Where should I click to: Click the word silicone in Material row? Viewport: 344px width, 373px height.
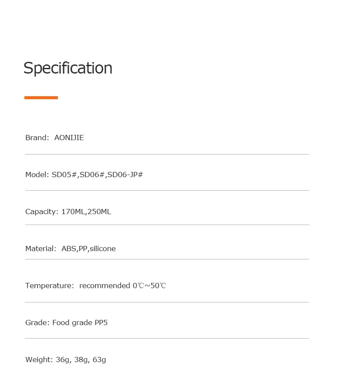click(103, 249)
